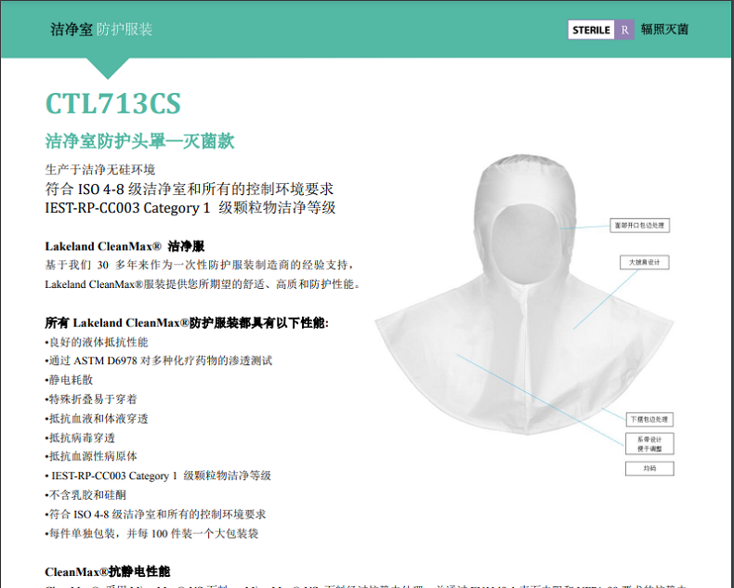The height and width of the screenshot is (588, 734).
Task: Click the 系带设计 便于调整 callout box
Action: [649, 444]
